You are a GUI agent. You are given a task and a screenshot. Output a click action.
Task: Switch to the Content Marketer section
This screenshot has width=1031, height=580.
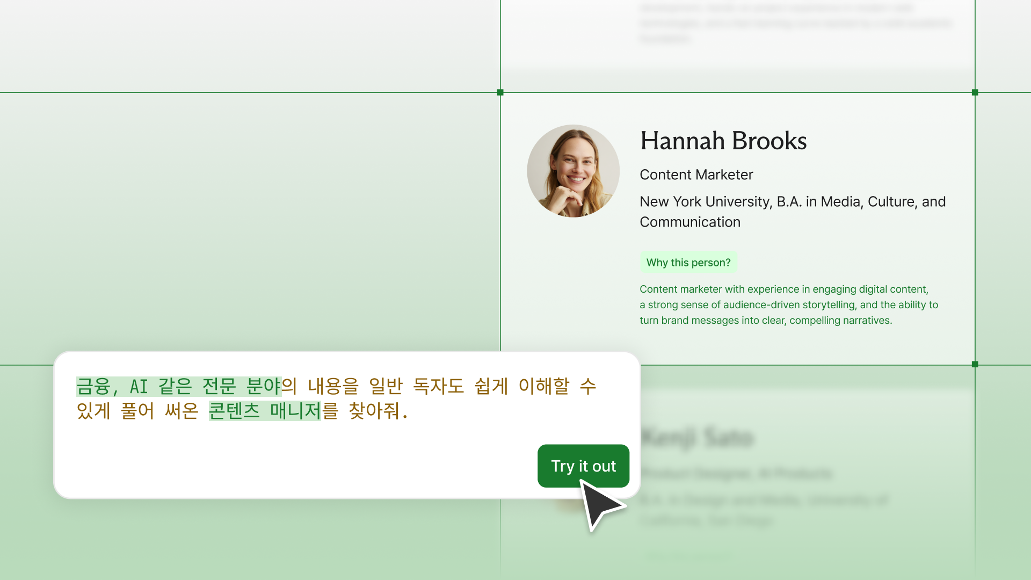tap(696, 175)
